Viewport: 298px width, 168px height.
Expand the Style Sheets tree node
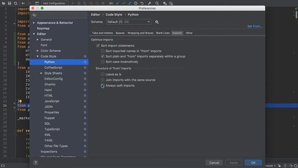pyautogui.click(x=41, y=73)
